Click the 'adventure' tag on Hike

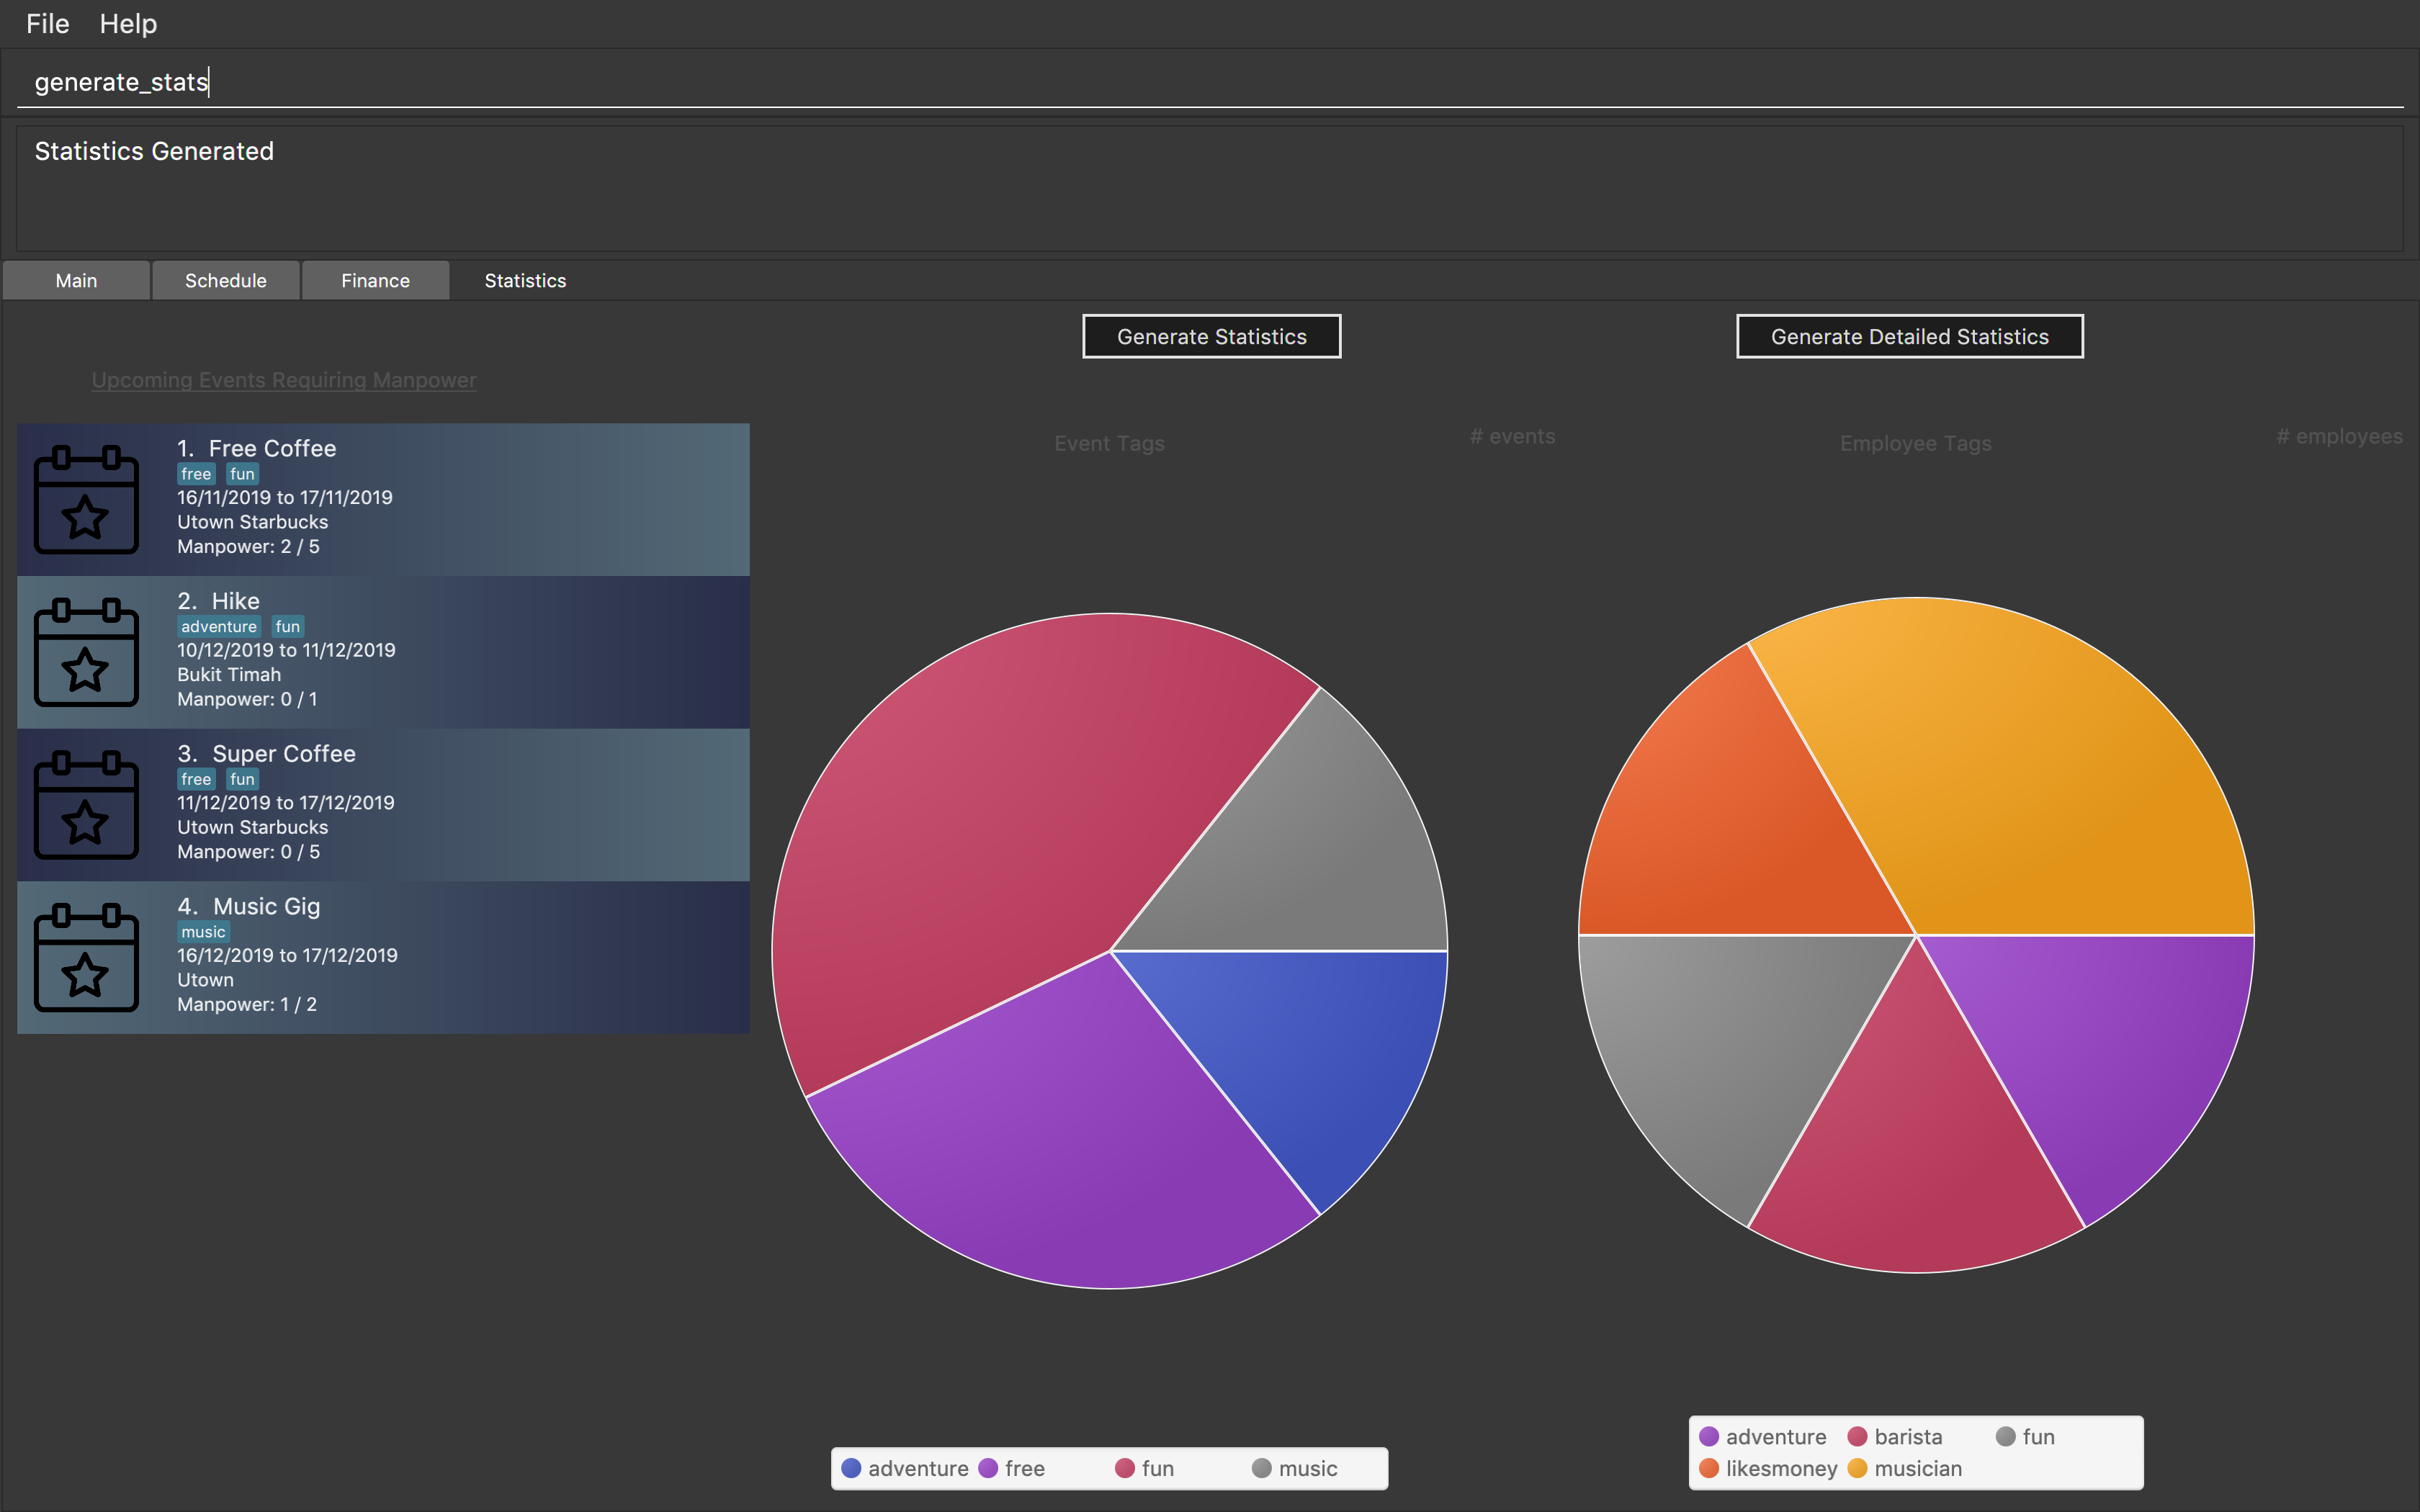219,627
